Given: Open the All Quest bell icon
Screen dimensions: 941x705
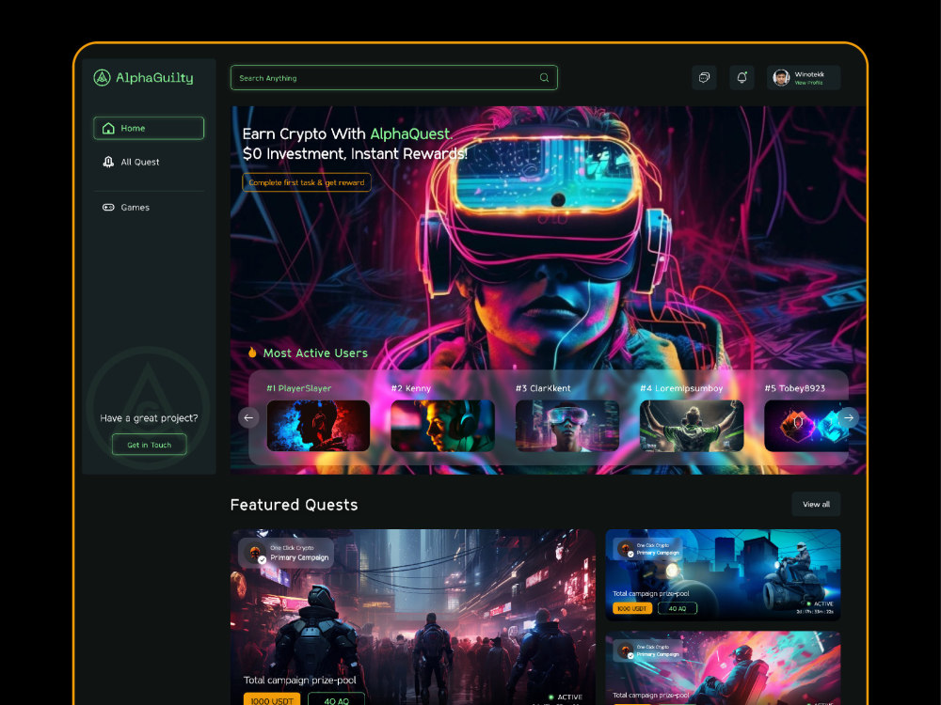Looking at the screenshot, I should pos(106,161).
